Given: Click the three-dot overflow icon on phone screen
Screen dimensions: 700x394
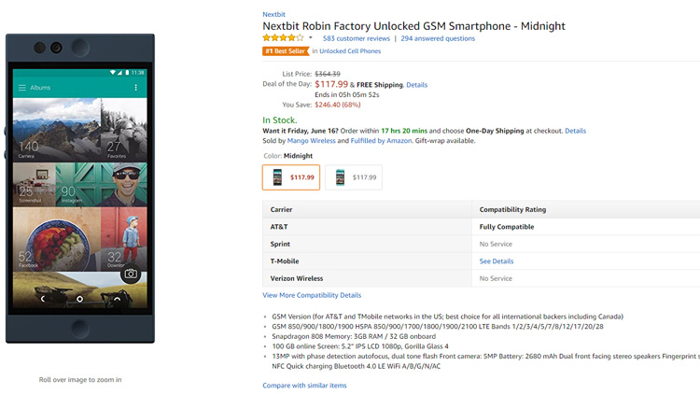Looking at the screenshot, I should (135, 88).
